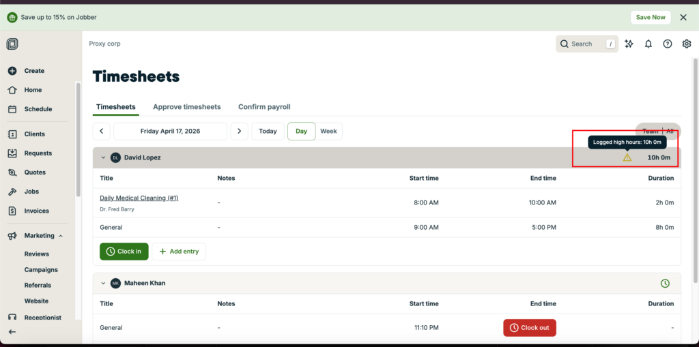This screenshot has height=347, width=699.
Task: Open date picker Friday April 17, 2026
Action: 170,131
